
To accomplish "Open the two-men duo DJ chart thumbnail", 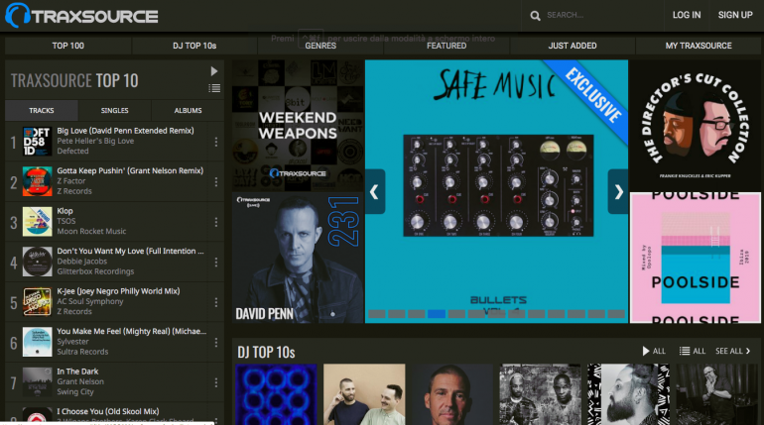I will (364, 394).
